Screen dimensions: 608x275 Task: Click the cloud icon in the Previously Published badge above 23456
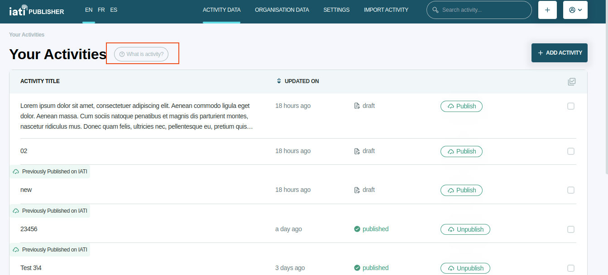point(16,211)
